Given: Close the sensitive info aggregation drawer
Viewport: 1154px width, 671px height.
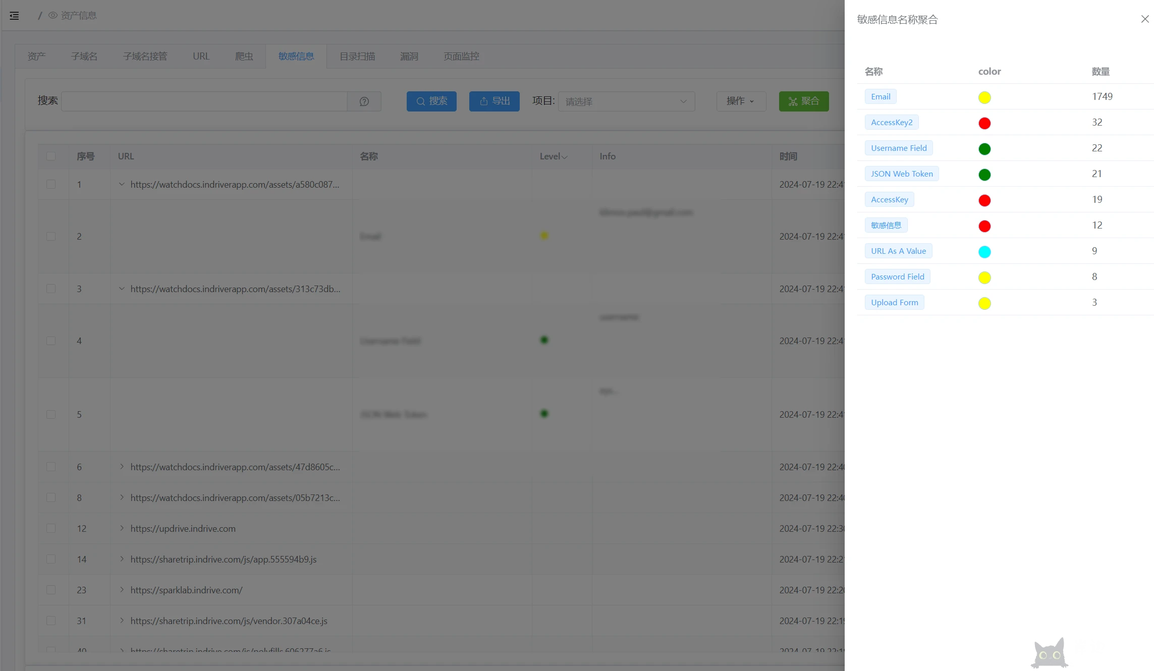Looking at the screenshot, I should tap(1144, 19).
